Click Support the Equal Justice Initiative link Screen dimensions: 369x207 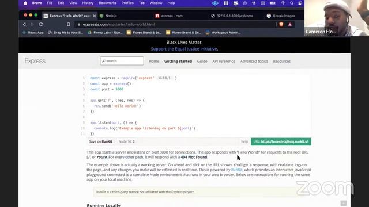[x=184, y=49]
